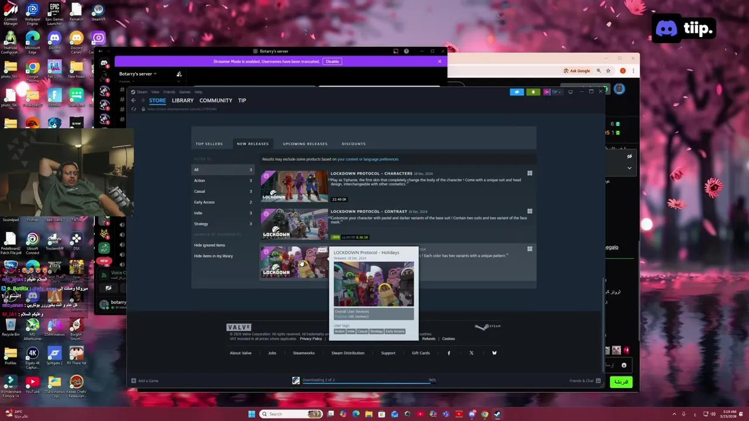The image size is (749, 421).
Task: Select the Early Access tag filter
Action: click(223, 202)
